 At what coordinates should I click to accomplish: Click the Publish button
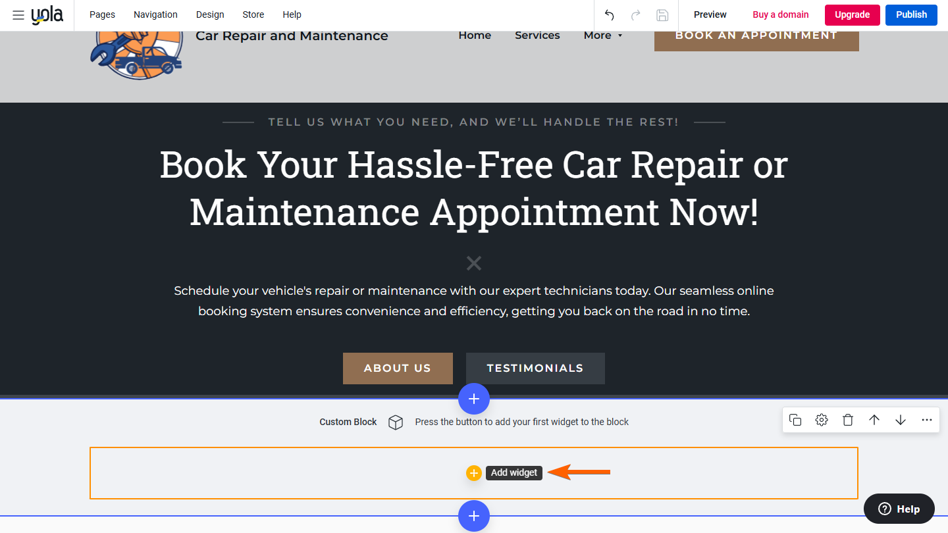click(x=911, y=14)
